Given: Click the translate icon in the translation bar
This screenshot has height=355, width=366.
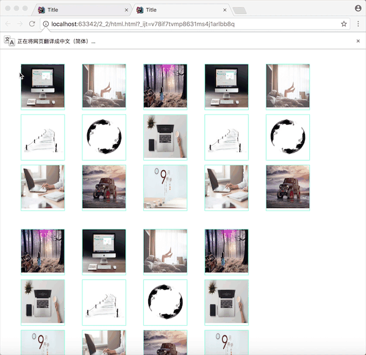Looking at the screenshot, I should 9,41.
